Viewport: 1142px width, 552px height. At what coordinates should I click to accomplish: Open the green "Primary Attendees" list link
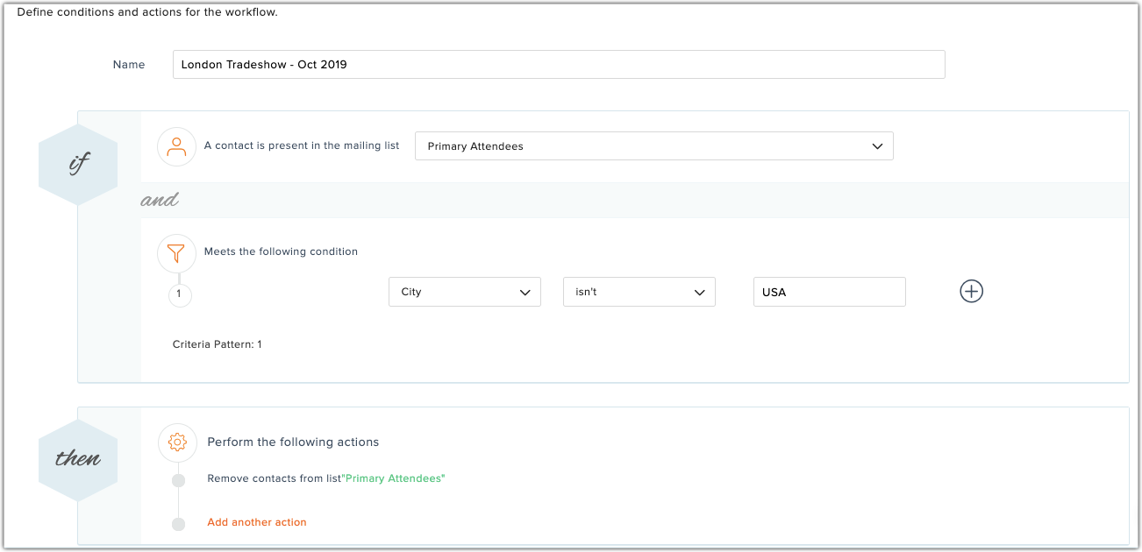[x=395, y=478]
